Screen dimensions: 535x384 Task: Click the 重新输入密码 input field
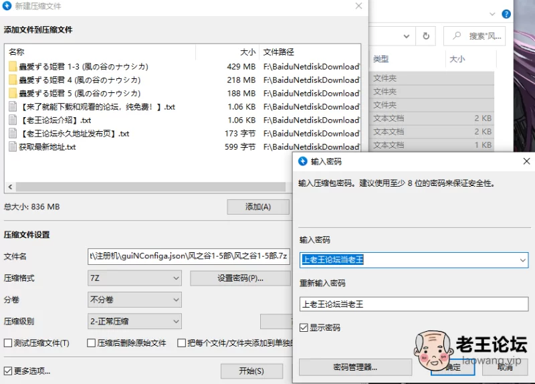click(x=414, y=304)
